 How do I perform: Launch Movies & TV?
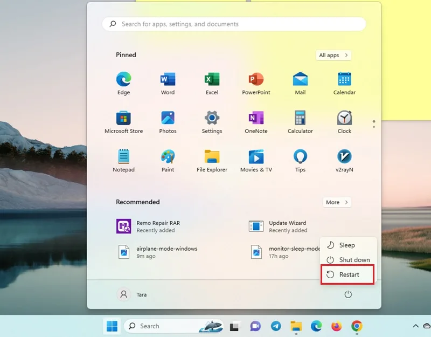point(256,161)
